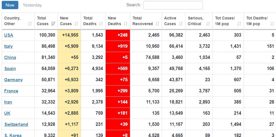276x137 pixels.
Task: Click Total Recovered sort arrows
Action: 157,24
